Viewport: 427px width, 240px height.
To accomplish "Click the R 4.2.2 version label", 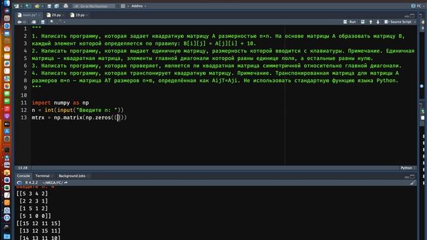I will (x=31, y=183).
